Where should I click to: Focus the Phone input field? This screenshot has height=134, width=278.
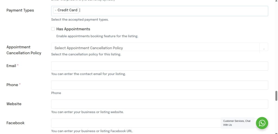coord(160,85)
